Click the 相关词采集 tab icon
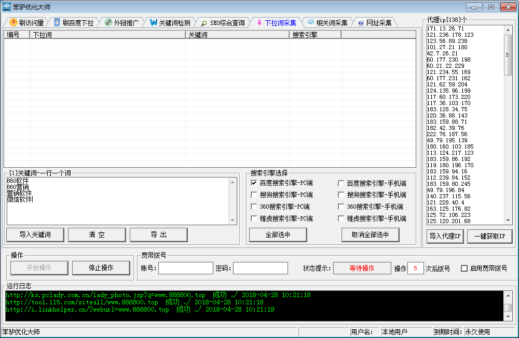 pyautogui.click(x=311, y=22)
